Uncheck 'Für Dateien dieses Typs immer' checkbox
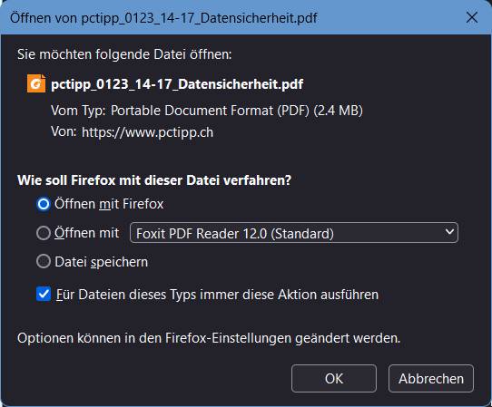The height and width of the screenshot is (407, 492). (x=44, y=294)
